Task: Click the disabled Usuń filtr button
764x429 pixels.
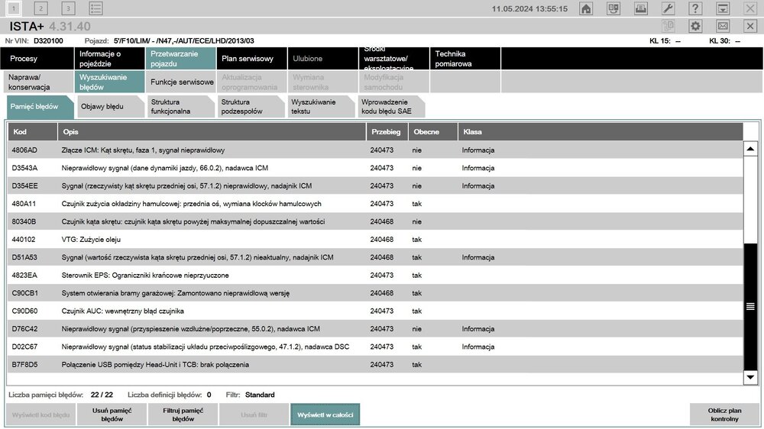Action: coord(254,414)
